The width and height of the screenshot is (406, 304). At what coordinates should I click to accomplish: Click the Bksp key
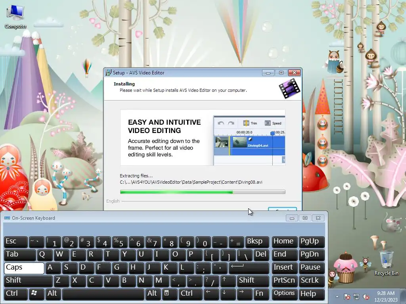tap(257, 242)
